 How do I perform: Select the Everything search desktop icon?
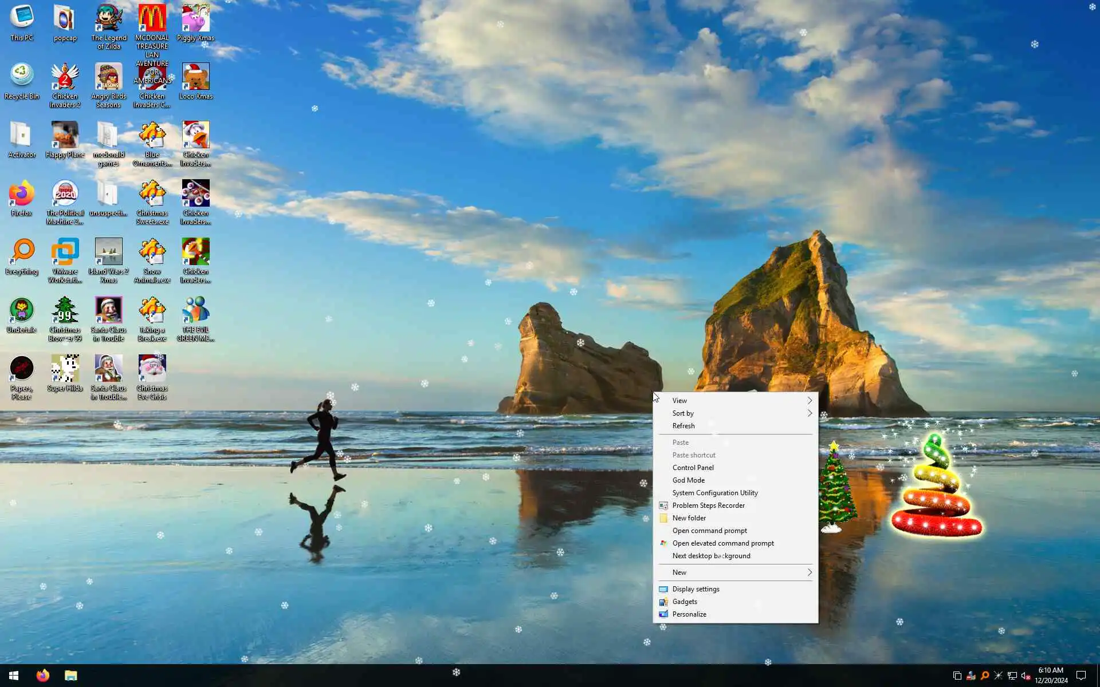tap(22, 253)
